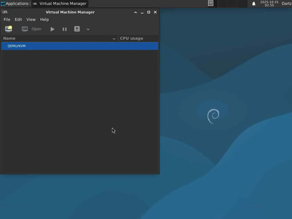This screenshot has width=292, height=219.
Task: Click the virt-manager window menu icon
Action: [5, 12]
